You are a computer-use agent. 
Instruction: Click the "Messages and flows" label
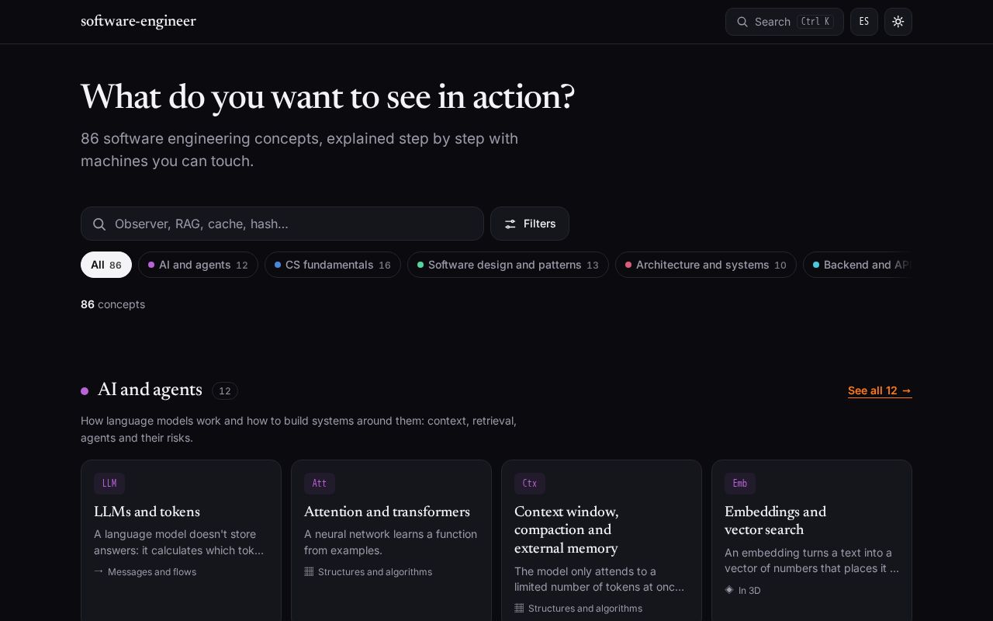(152, 572)
